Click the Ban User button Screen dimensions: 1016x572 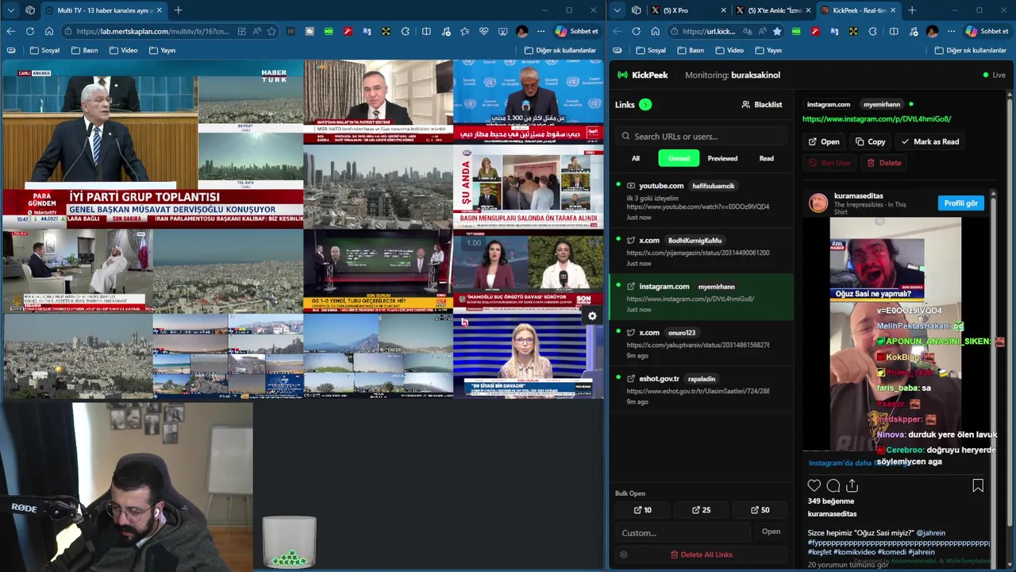pyautogui.click(x=829, y=163)
